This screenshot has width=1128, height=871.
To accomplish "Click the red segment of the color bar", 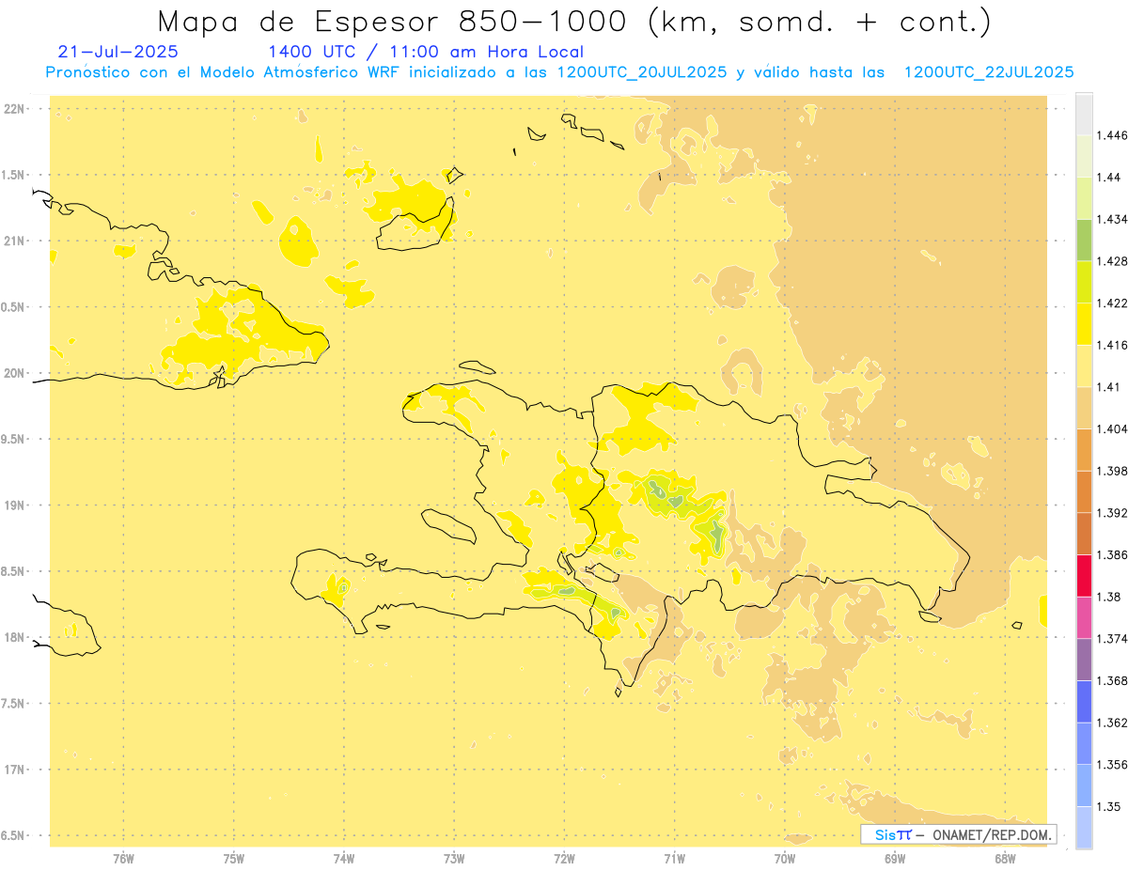I will click(1084, 575).
